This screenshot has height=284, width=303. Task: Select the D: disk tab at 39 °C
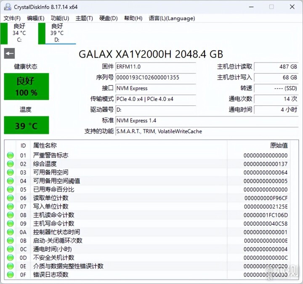point(57,33)
